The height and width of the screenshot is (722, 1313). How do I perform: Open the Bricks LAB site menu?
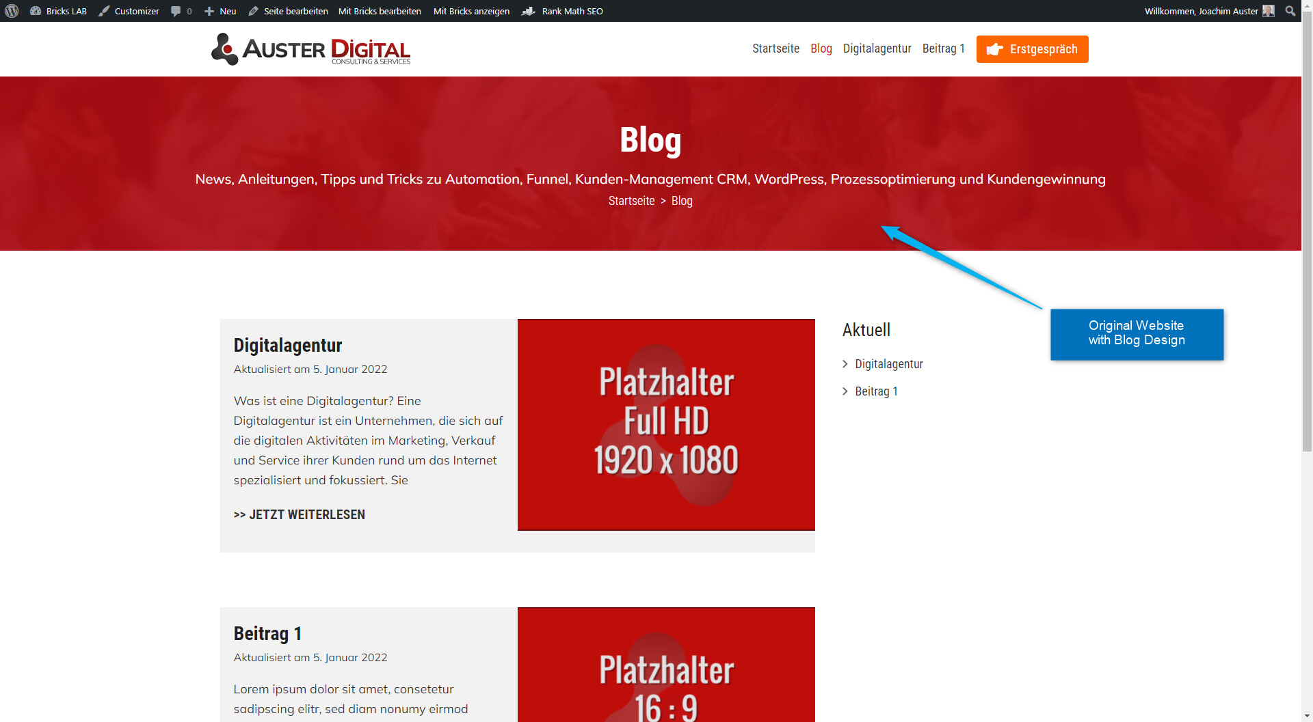(x=59, y=11)
